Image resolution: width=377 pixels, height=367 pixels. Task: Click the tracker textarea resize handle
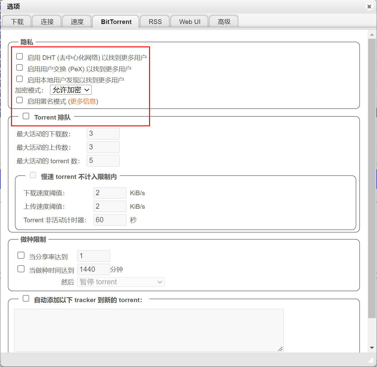click(280, 349)
